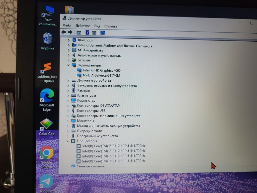257x193 pixels.
Task: Open Microsoft Edge desktop shortcut
Action: click(x=47, y=100)
